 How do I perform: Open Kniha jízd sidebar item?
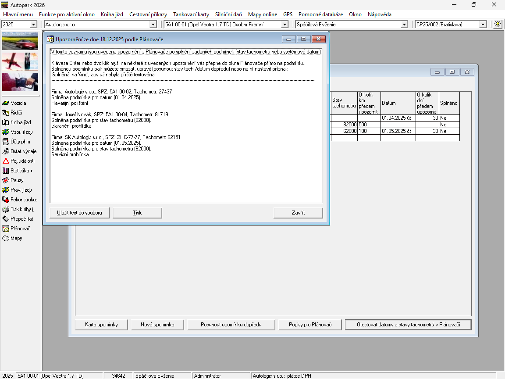(20, 122)
